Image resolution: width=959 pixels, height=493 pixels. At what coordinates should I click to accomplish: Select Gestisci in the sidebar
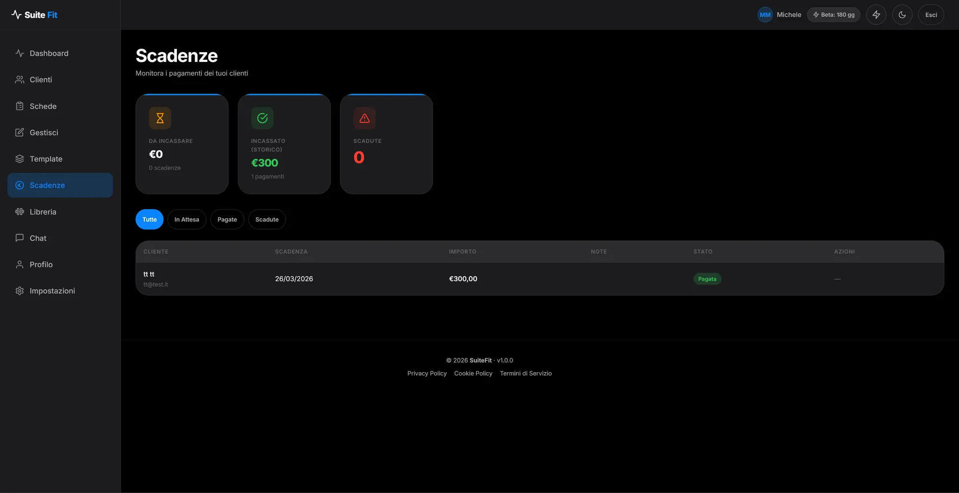point(60,132)
